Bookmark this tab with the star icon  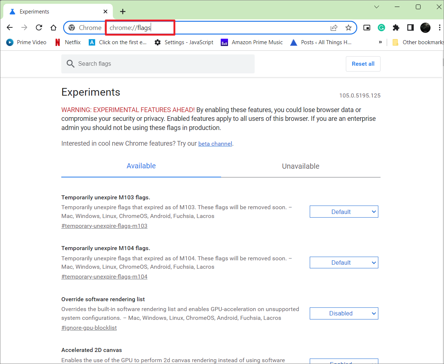click(348, 28)
